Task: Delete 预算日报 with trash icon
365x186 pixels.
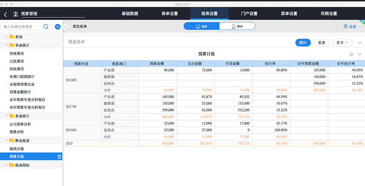Action: click(59, 157)
